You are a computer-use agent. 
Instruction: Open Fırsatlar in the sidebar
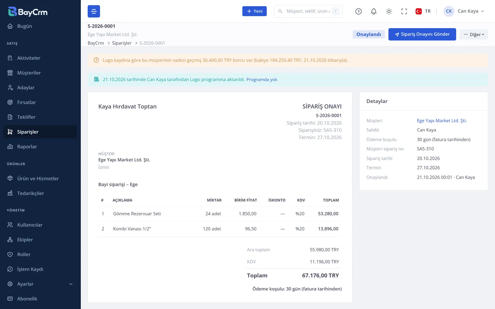pyautogui.click(x=40, y=102)
